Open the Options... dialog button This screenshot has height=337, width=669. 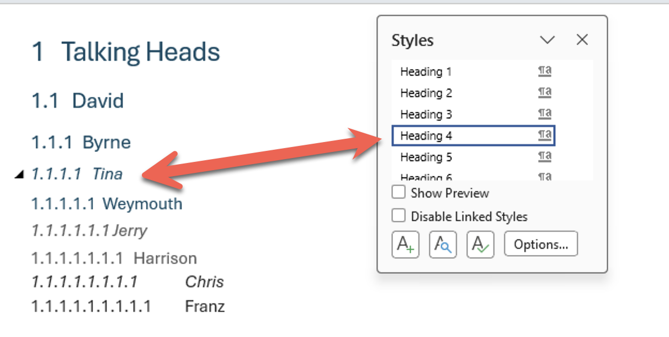click(540, 244)
